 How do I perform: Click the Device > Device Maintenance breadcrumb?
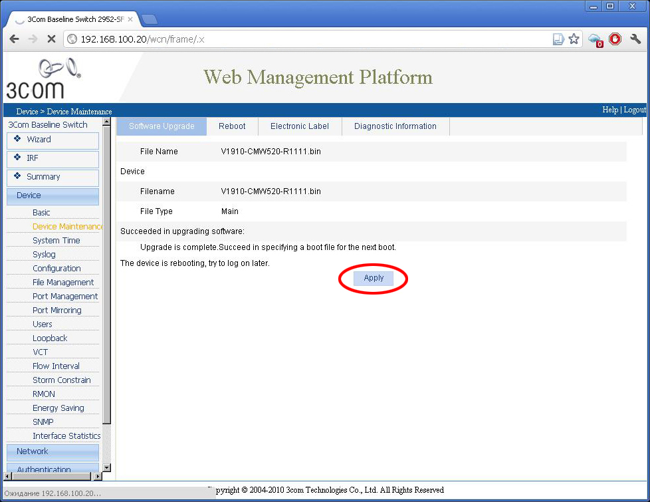pos(64,112)
